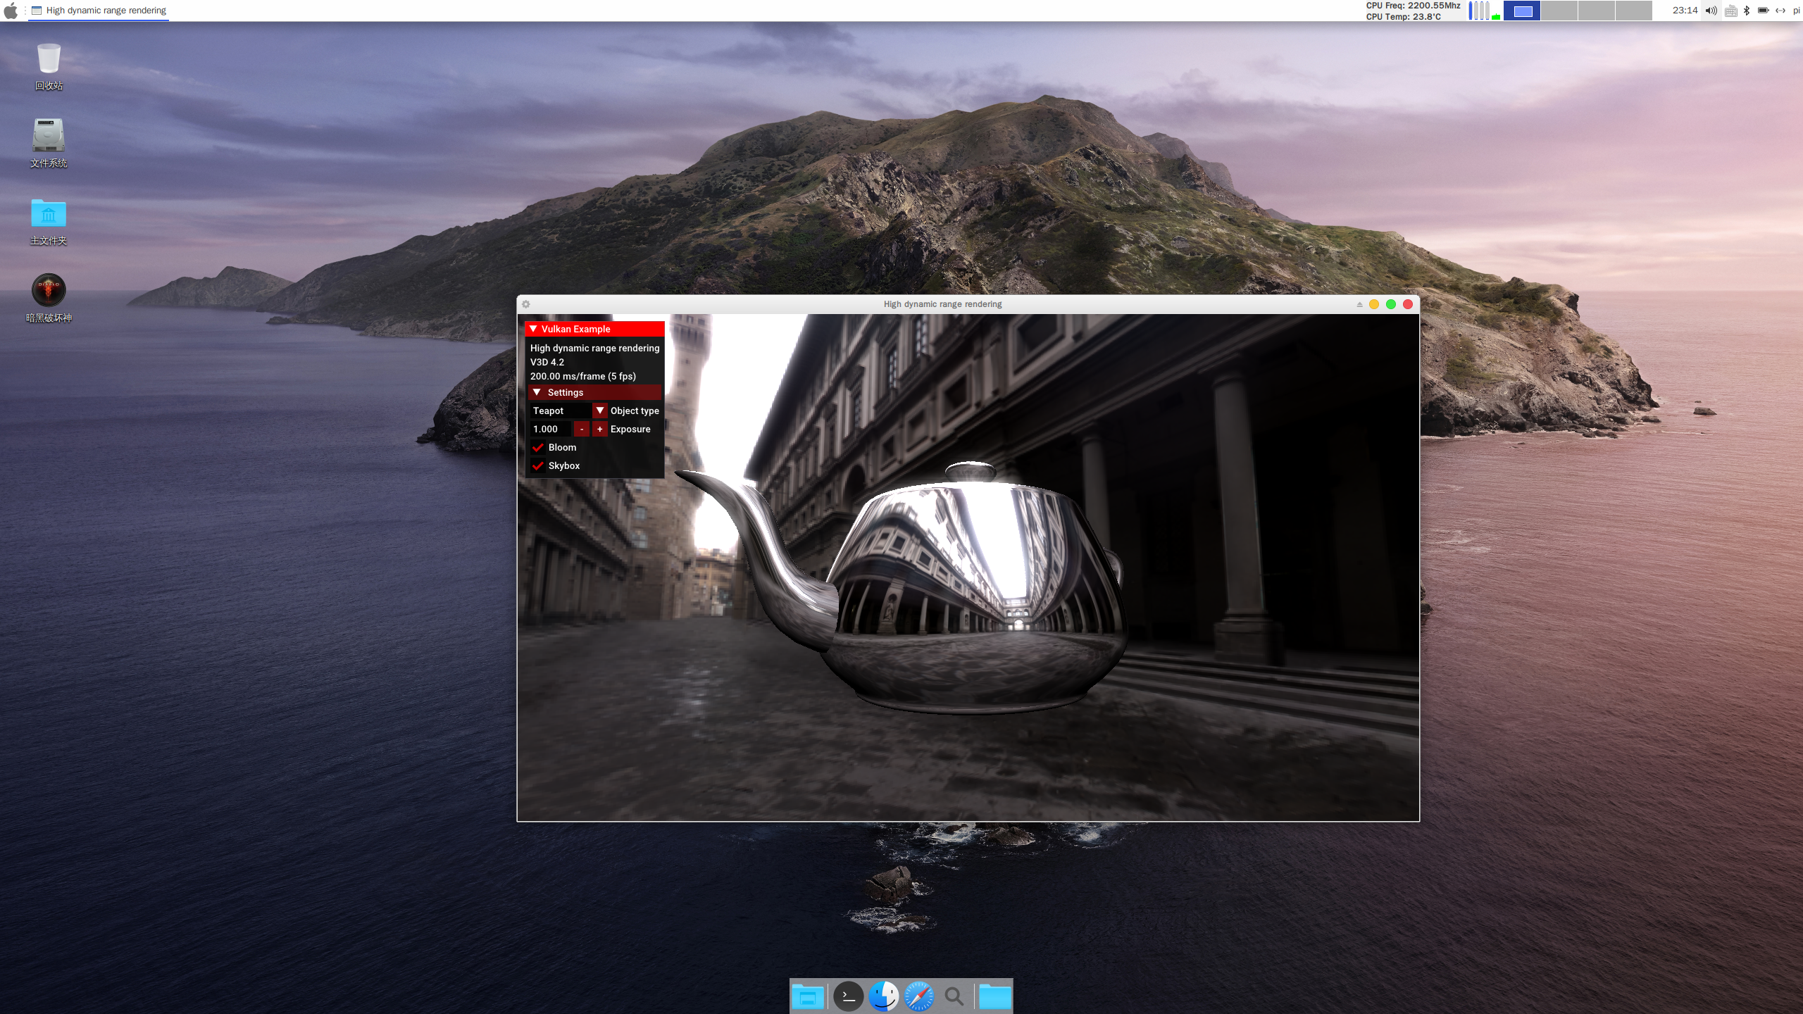
Task: Open the volume speaker icon in panel
Action: (1711, 11)
